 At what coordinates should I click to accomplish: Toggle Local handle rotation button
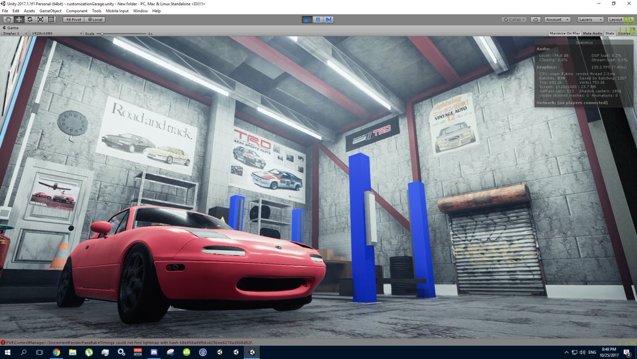point(94,20)
